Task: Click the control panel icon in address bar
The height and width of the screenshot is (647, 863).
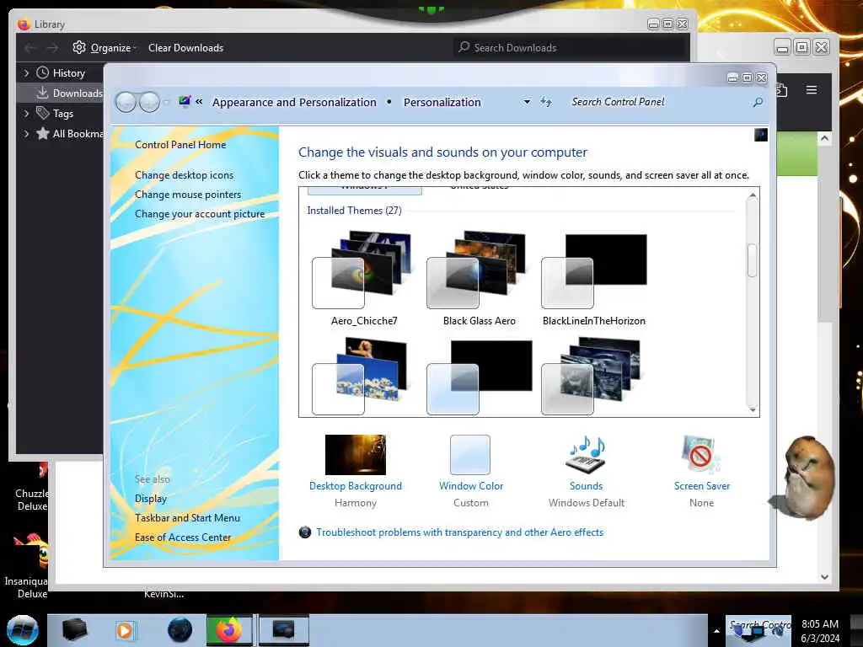Action: point(185,101)
